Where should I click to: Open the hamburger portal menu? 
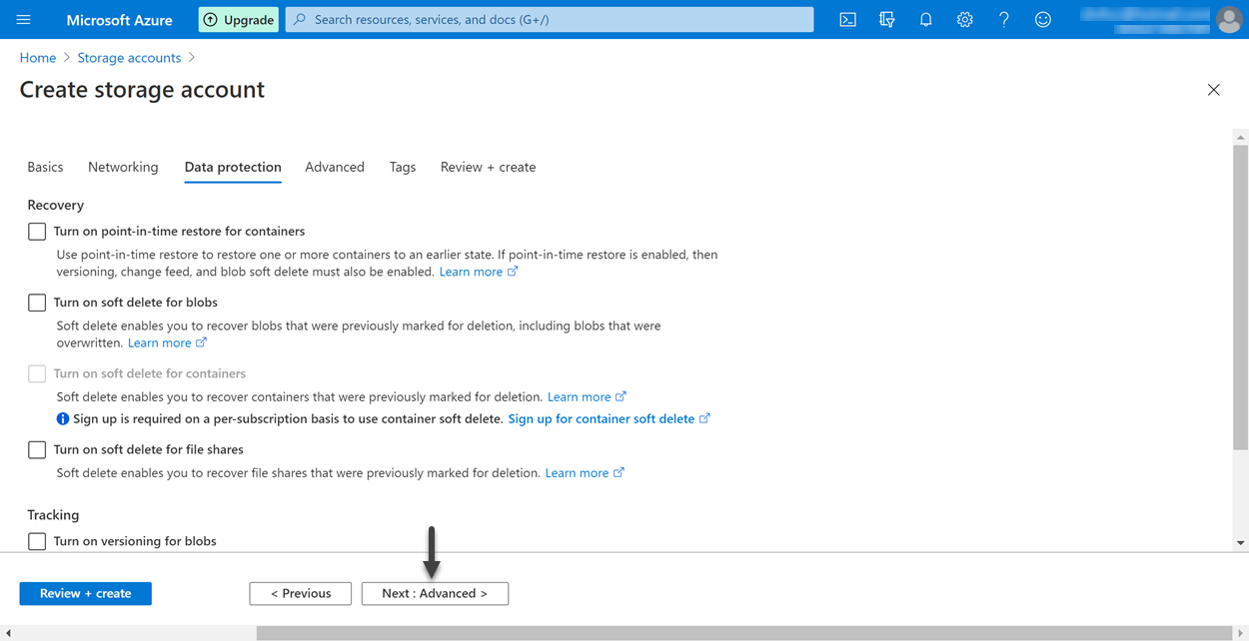click(x=24, y=19)
